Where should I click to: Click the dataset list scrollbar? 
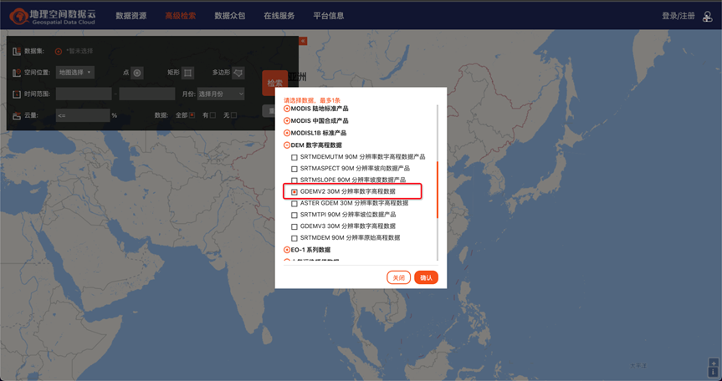437,190
